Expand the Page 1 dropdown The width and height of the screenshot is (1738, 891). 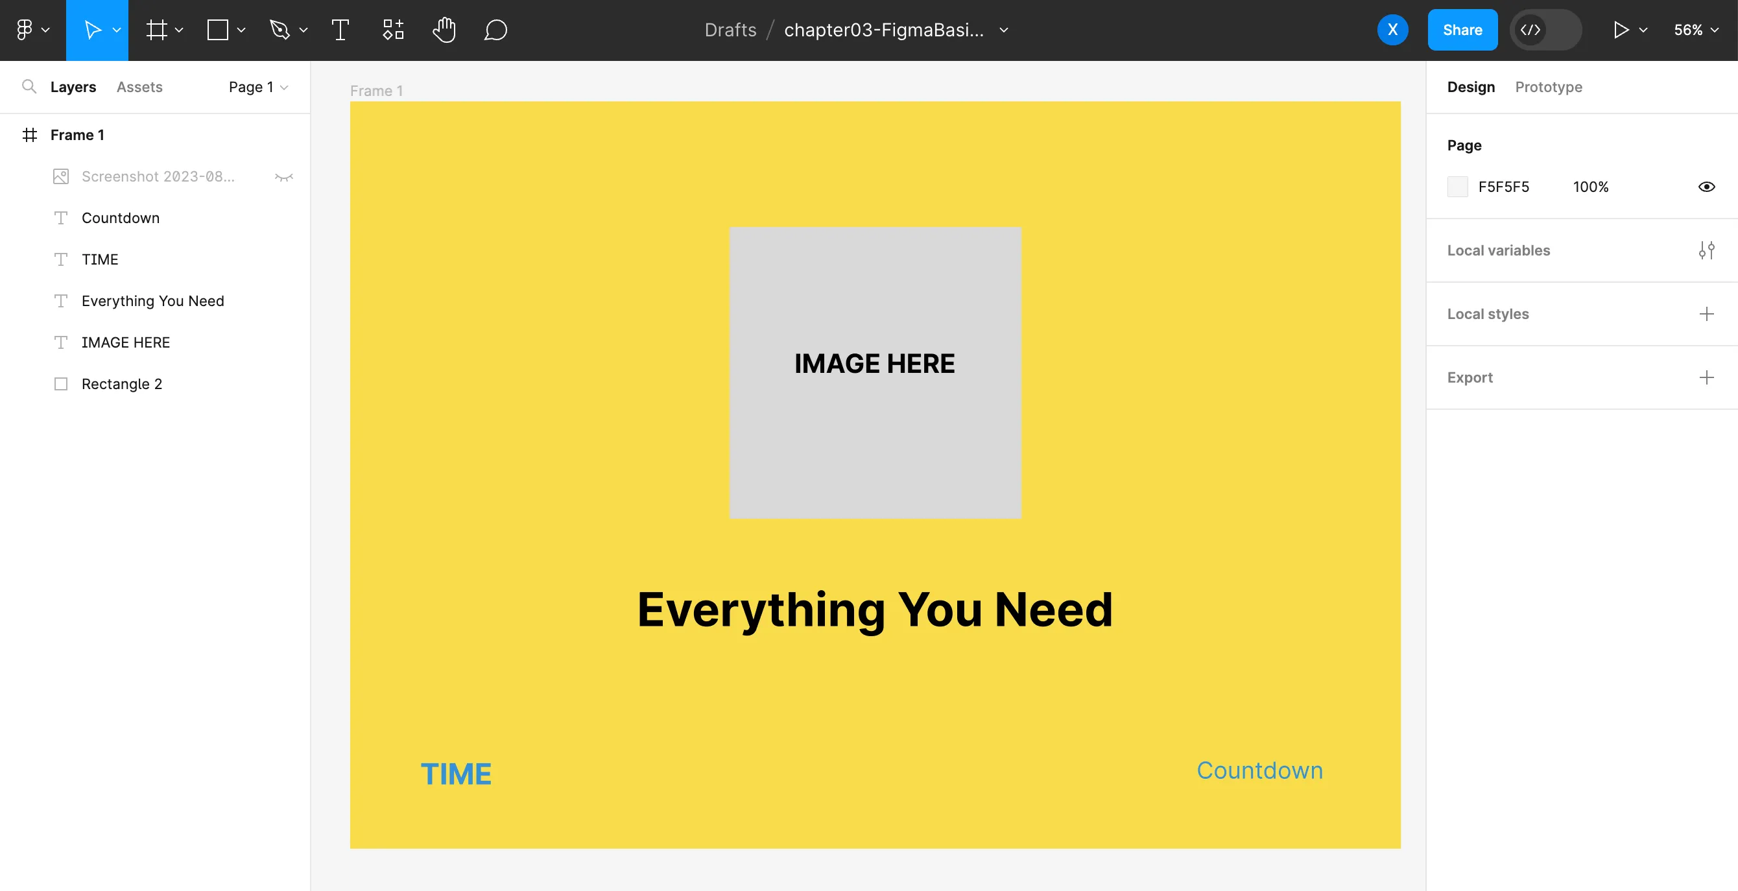click(x=257, y=87)
